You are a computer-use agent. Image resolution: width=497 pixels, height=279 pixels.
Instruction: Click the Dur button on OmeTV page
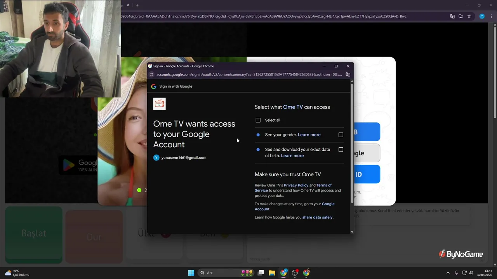[x=94, y=236]
